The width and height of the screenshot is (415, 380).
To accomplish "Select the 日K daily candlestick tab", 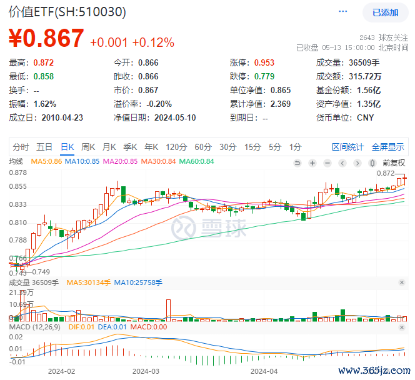I will (67, 147).
